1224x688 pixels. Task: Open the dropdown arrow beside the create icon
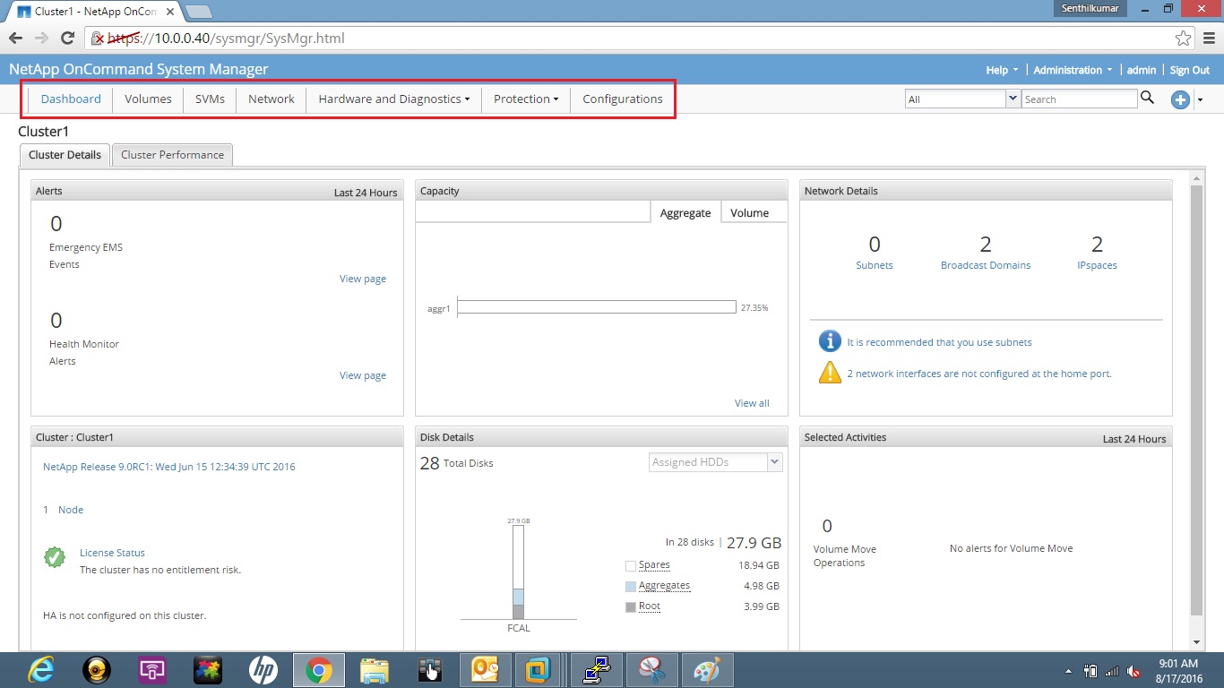(x=1201, y=100)
